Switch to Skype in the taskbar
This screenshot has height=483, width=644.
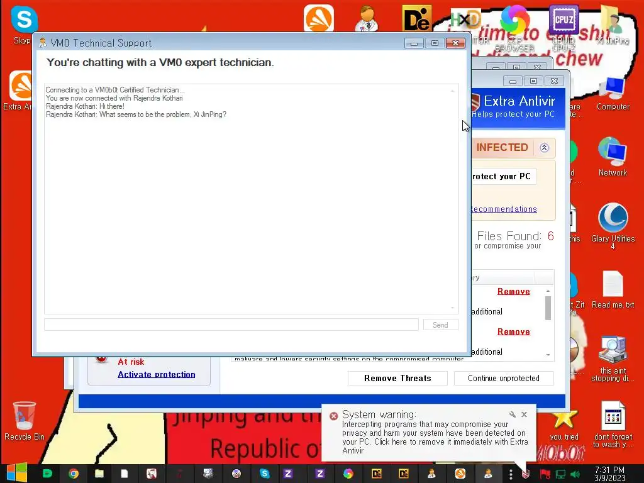pos(265,474)
